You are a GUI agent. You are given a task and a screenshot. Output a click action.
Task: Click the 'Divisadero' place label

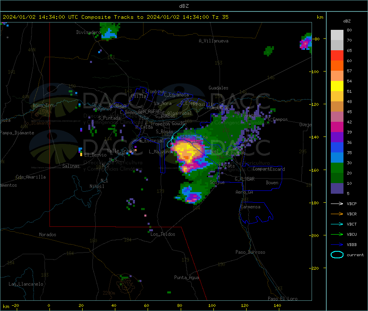pos(88,32)
